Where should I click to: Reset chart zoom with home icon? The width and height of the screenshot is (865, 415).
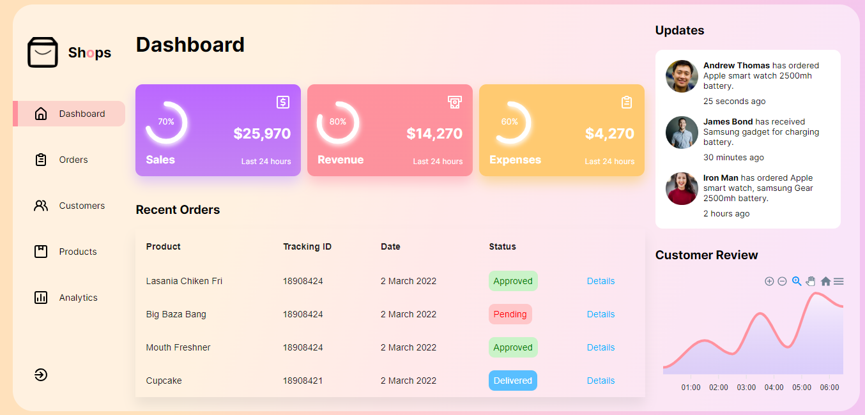pos(825,282)
